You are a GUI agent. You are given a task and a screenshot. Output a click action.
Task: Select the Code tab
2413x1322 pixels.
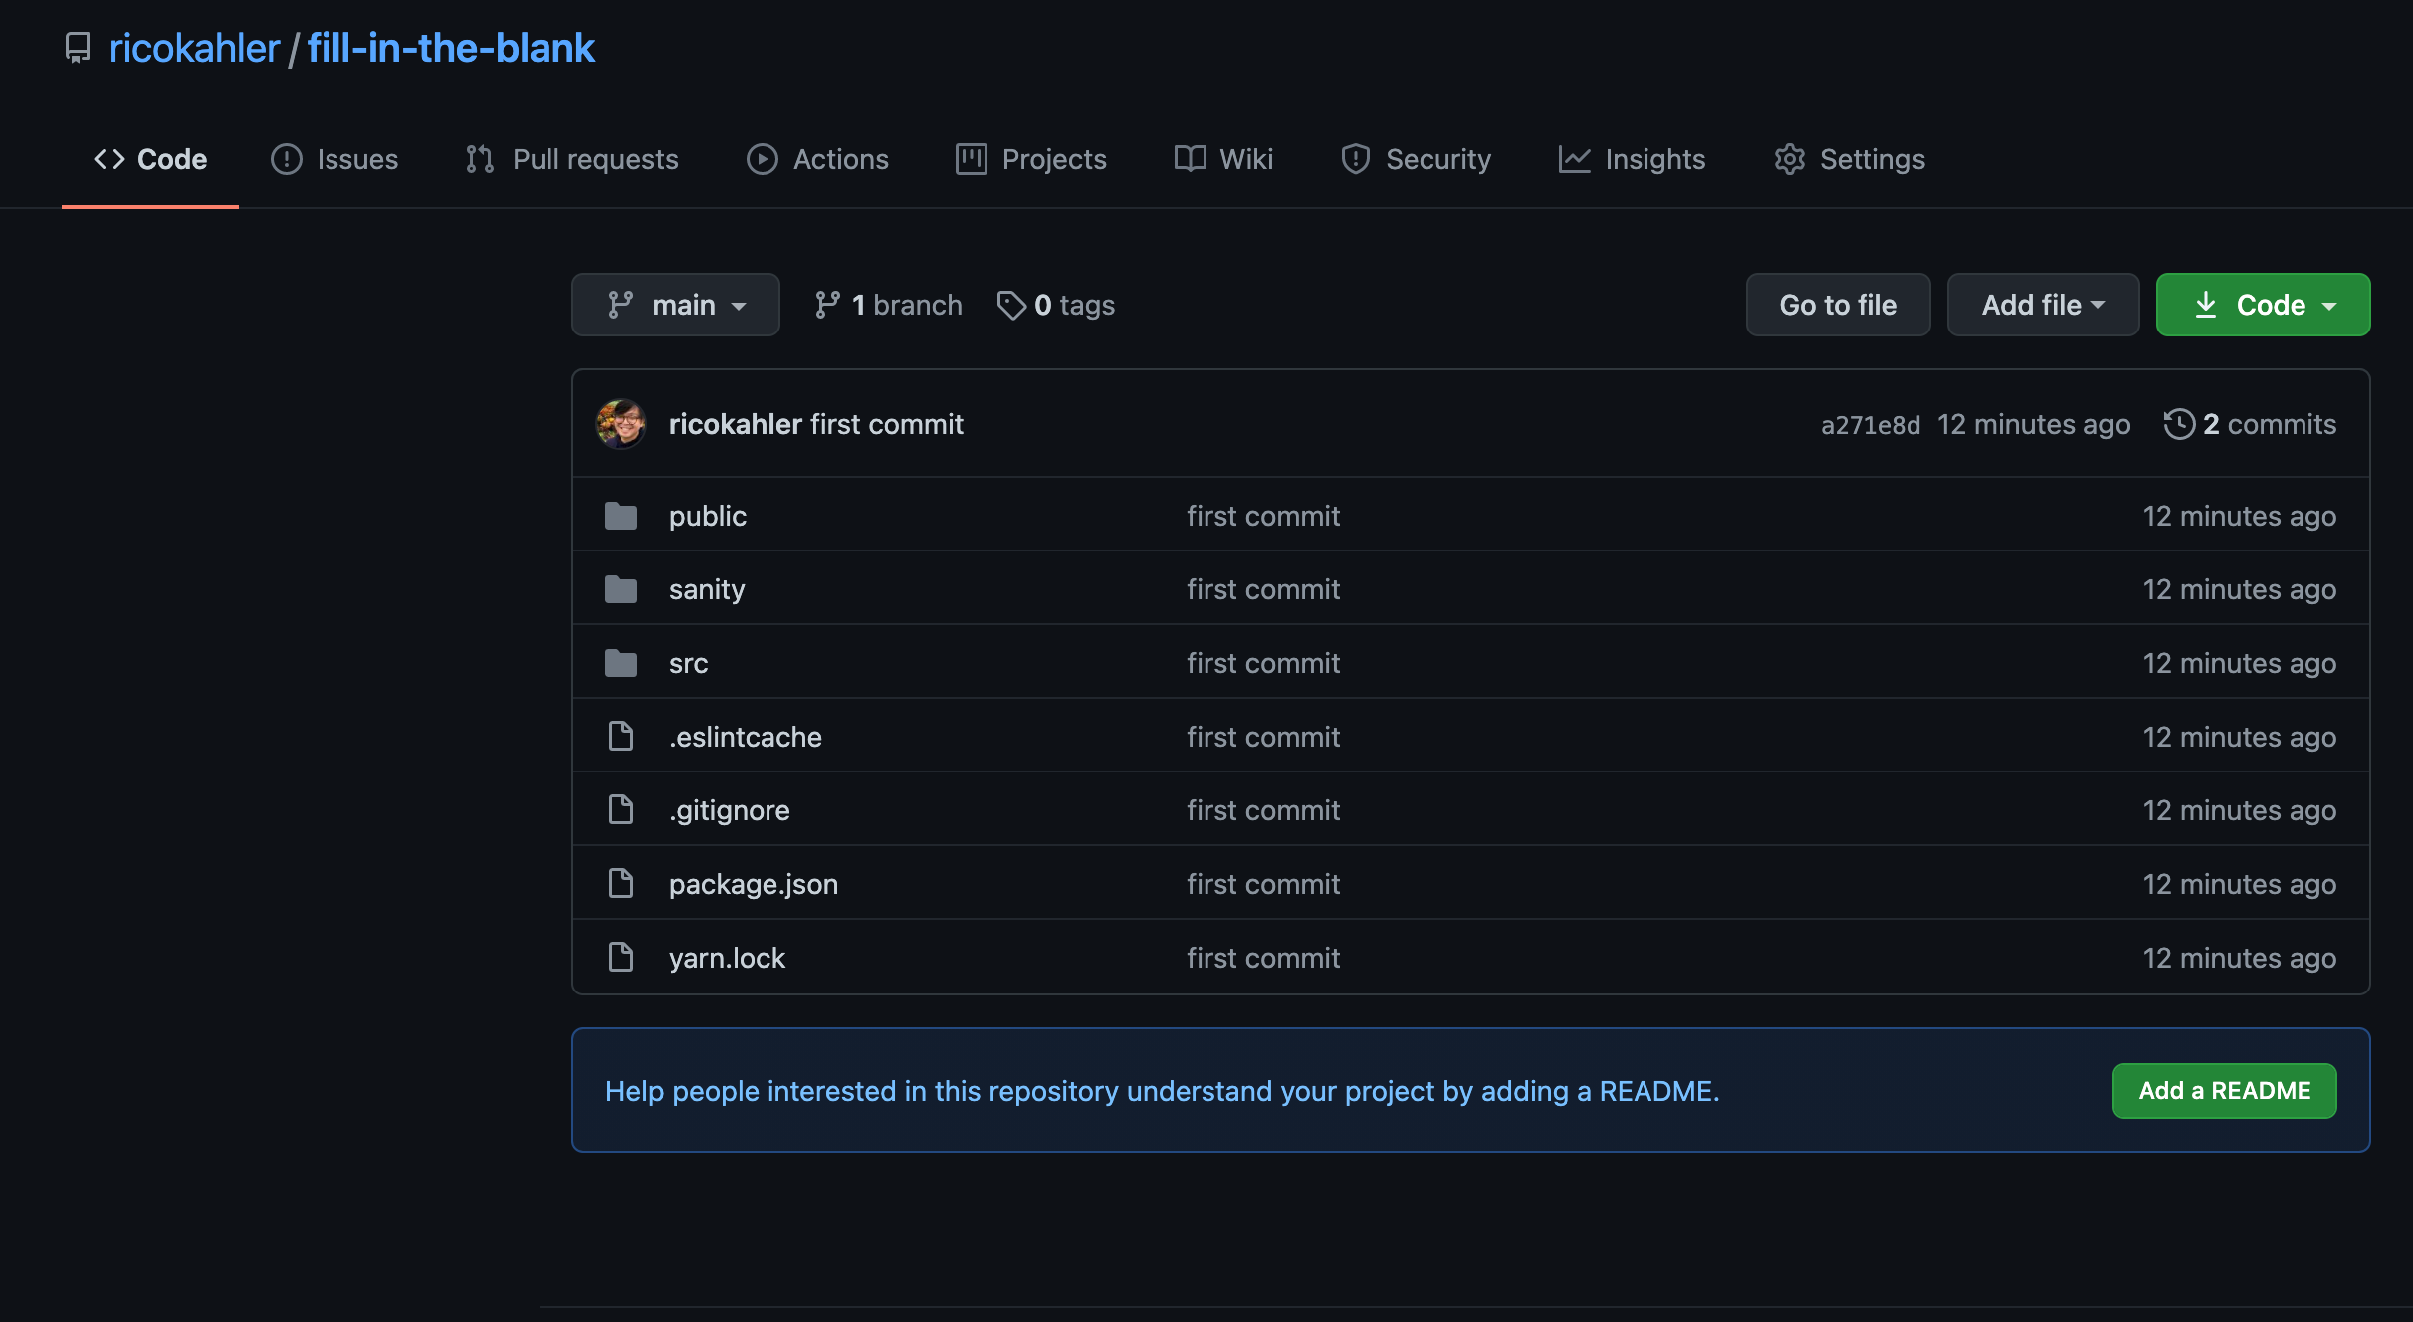pyautogui.click(x=150, y=159)
